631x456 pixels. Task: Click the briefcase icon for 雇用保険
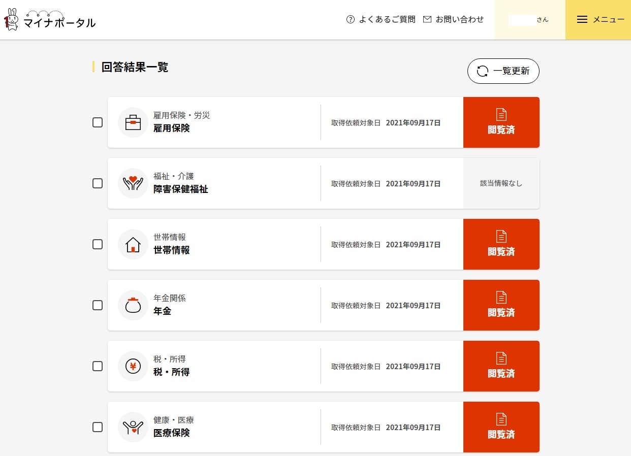tap(133, 122)
